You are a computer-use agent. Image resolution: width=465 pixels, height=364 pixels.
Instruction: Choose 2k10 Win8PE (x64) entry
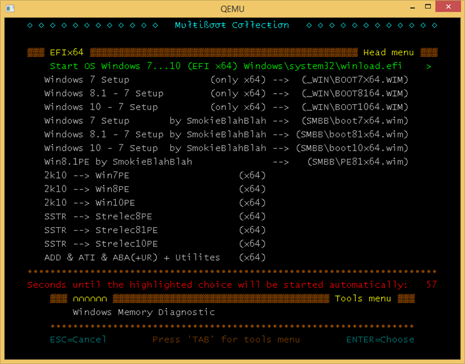(x=155, y=189)
